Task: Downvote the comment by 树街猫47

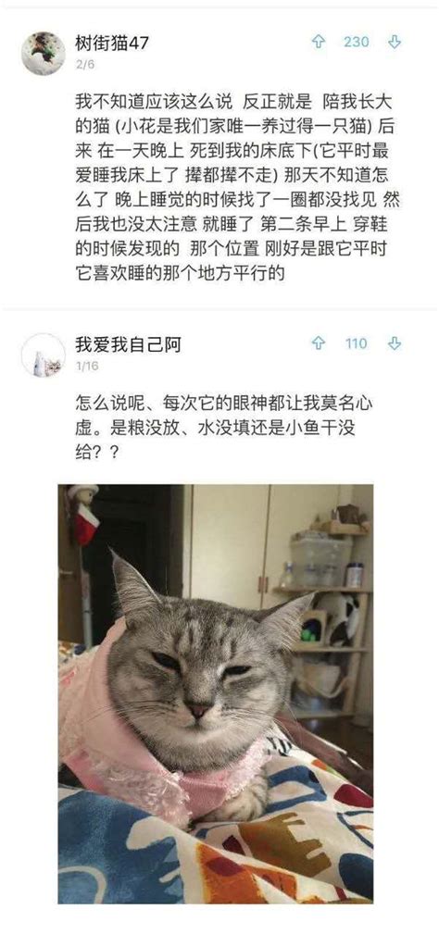Action: (x=395, y=42)
